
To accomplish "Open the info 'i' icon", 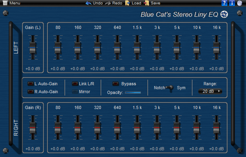I will (x=232, y=3).
